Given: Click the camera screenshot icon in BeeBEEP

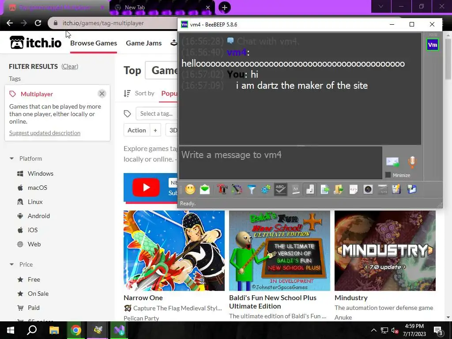Looking at the screenshot, I should 368,189.
